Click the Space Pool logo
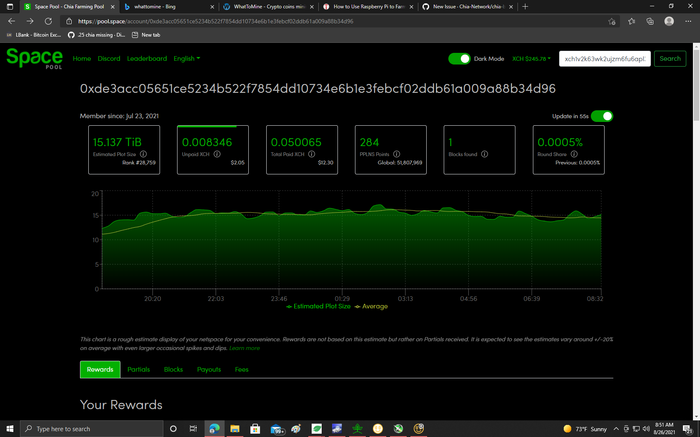This screenshot has width=700, height=437. (35, 59)
